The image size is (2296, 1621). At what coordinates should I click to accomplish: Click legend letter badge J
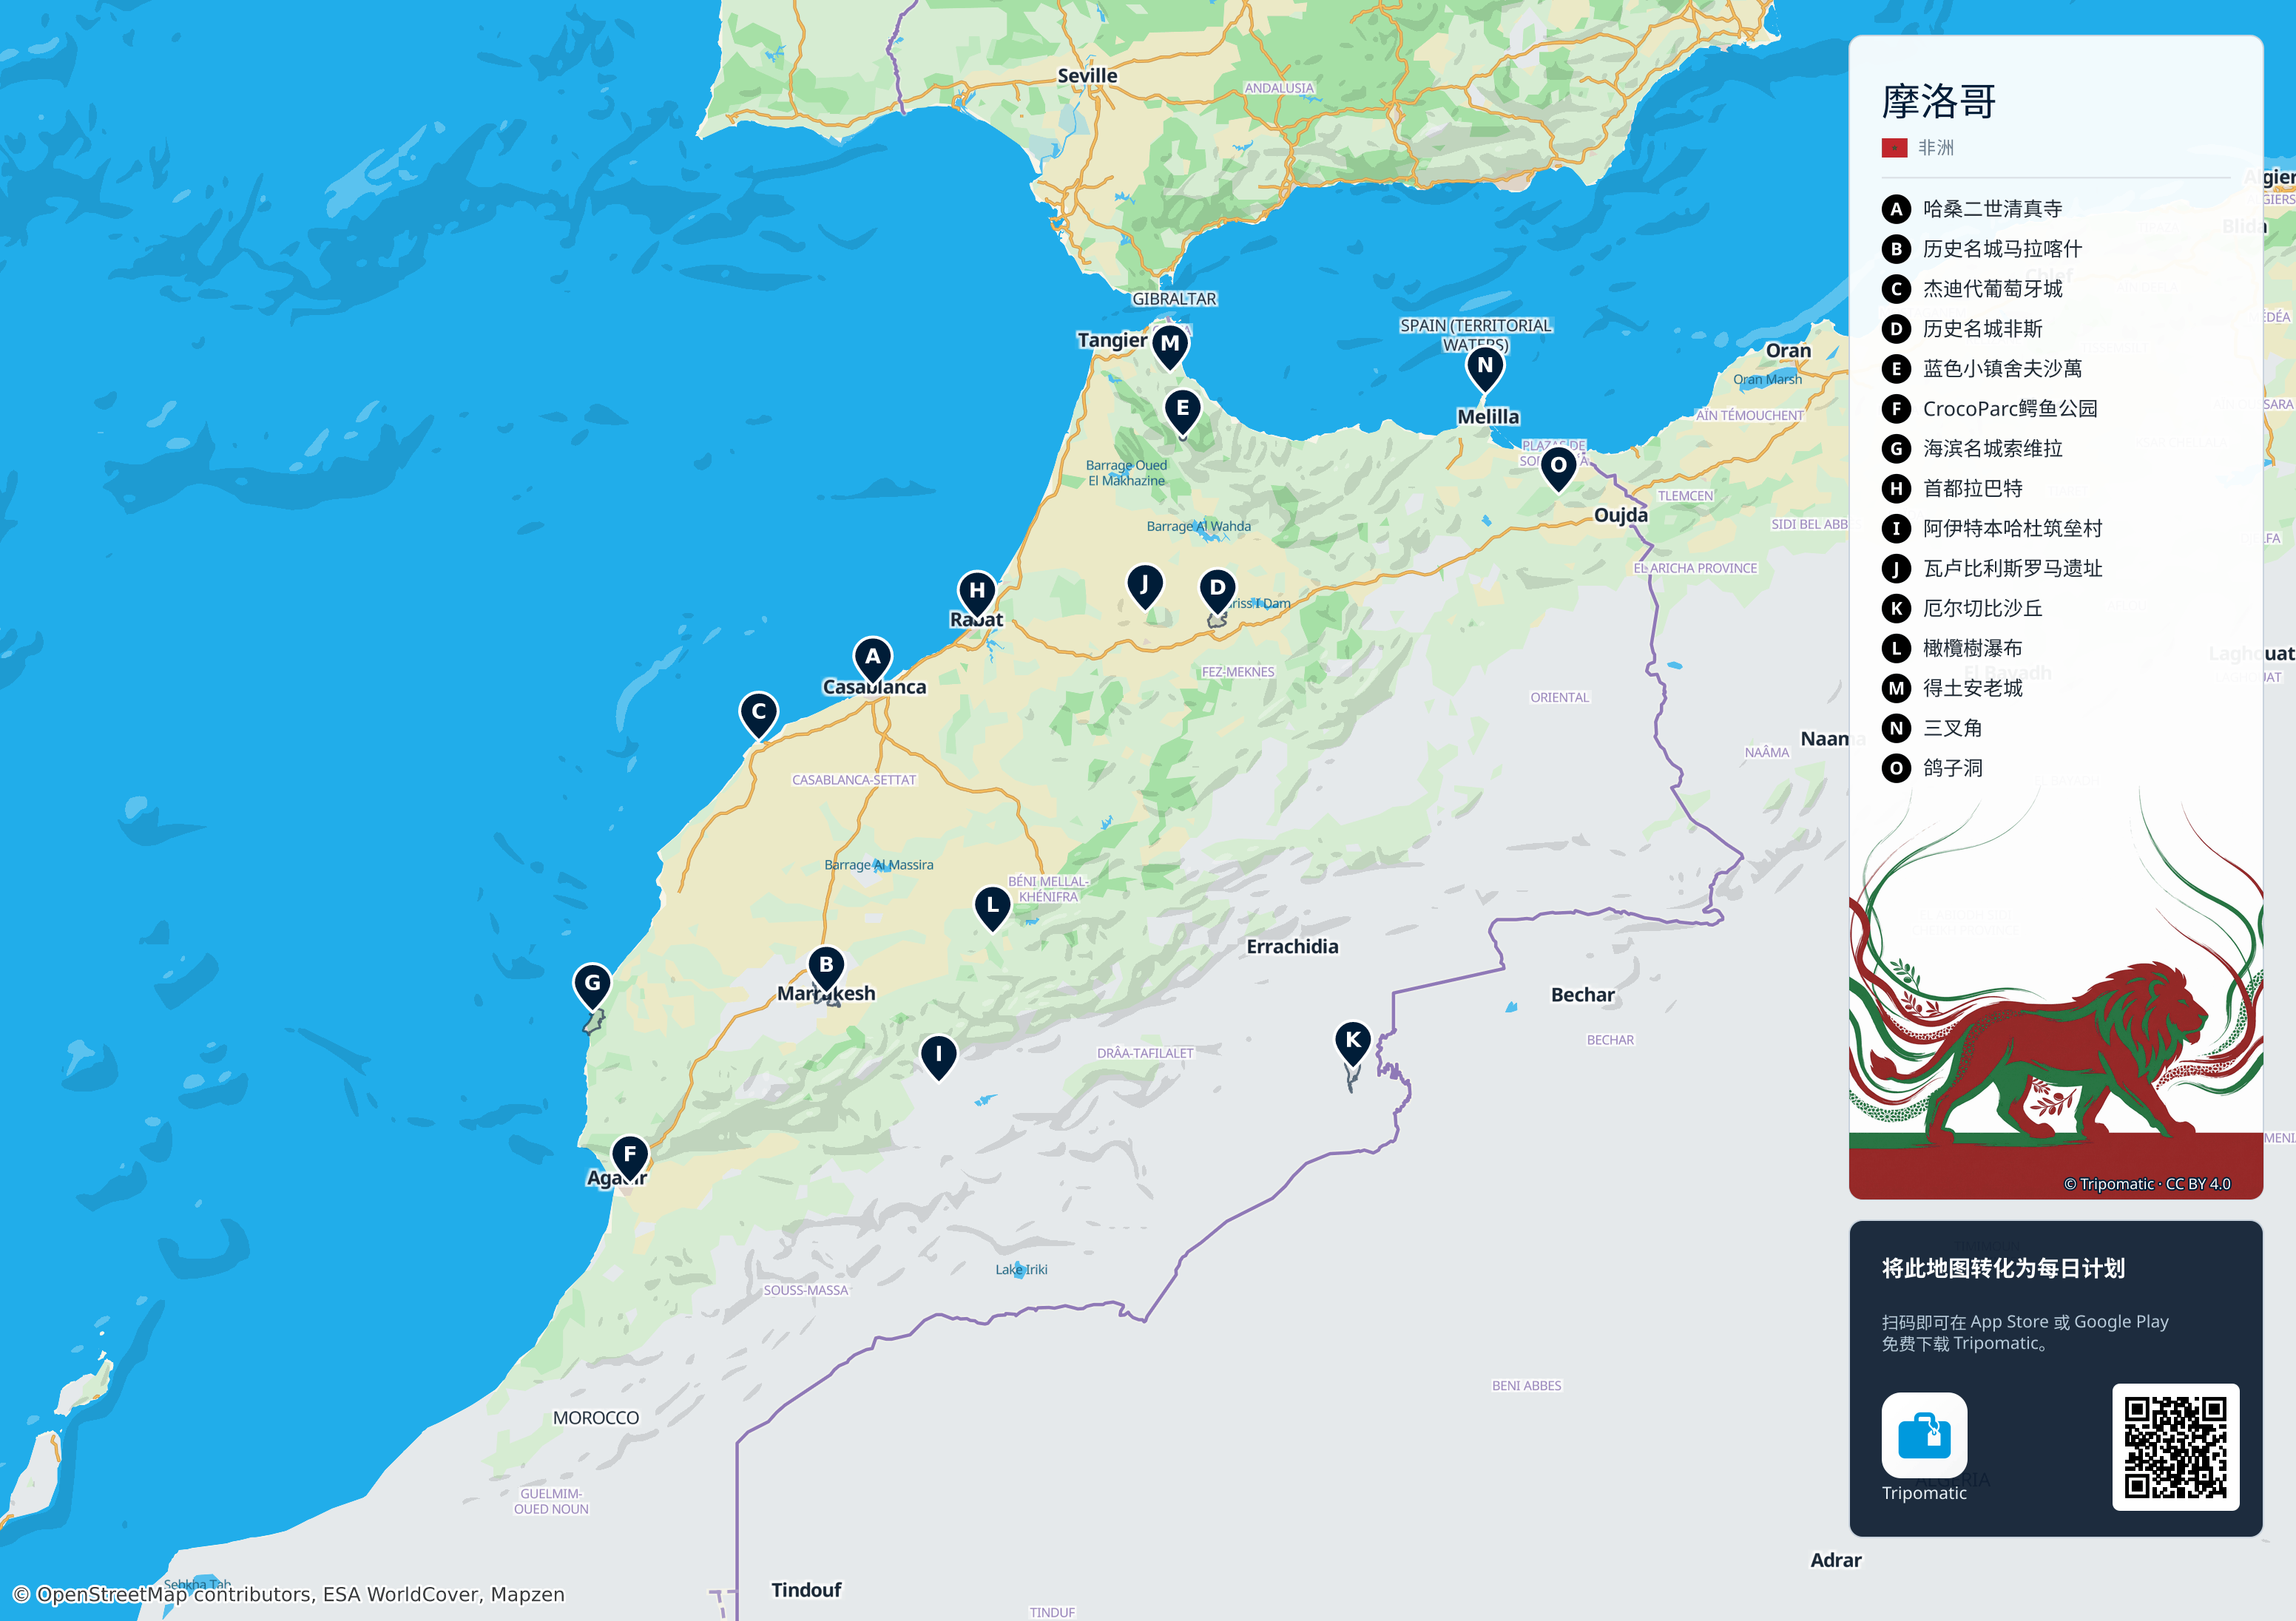1895,569
